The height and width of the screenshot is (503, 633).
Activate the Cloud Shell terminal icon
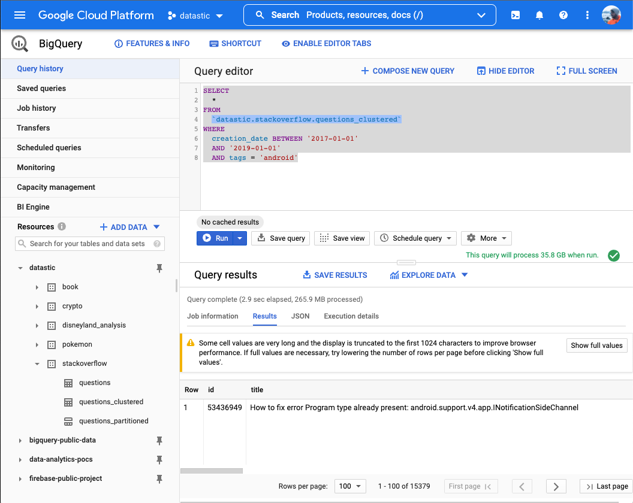[x=515, y=15]
